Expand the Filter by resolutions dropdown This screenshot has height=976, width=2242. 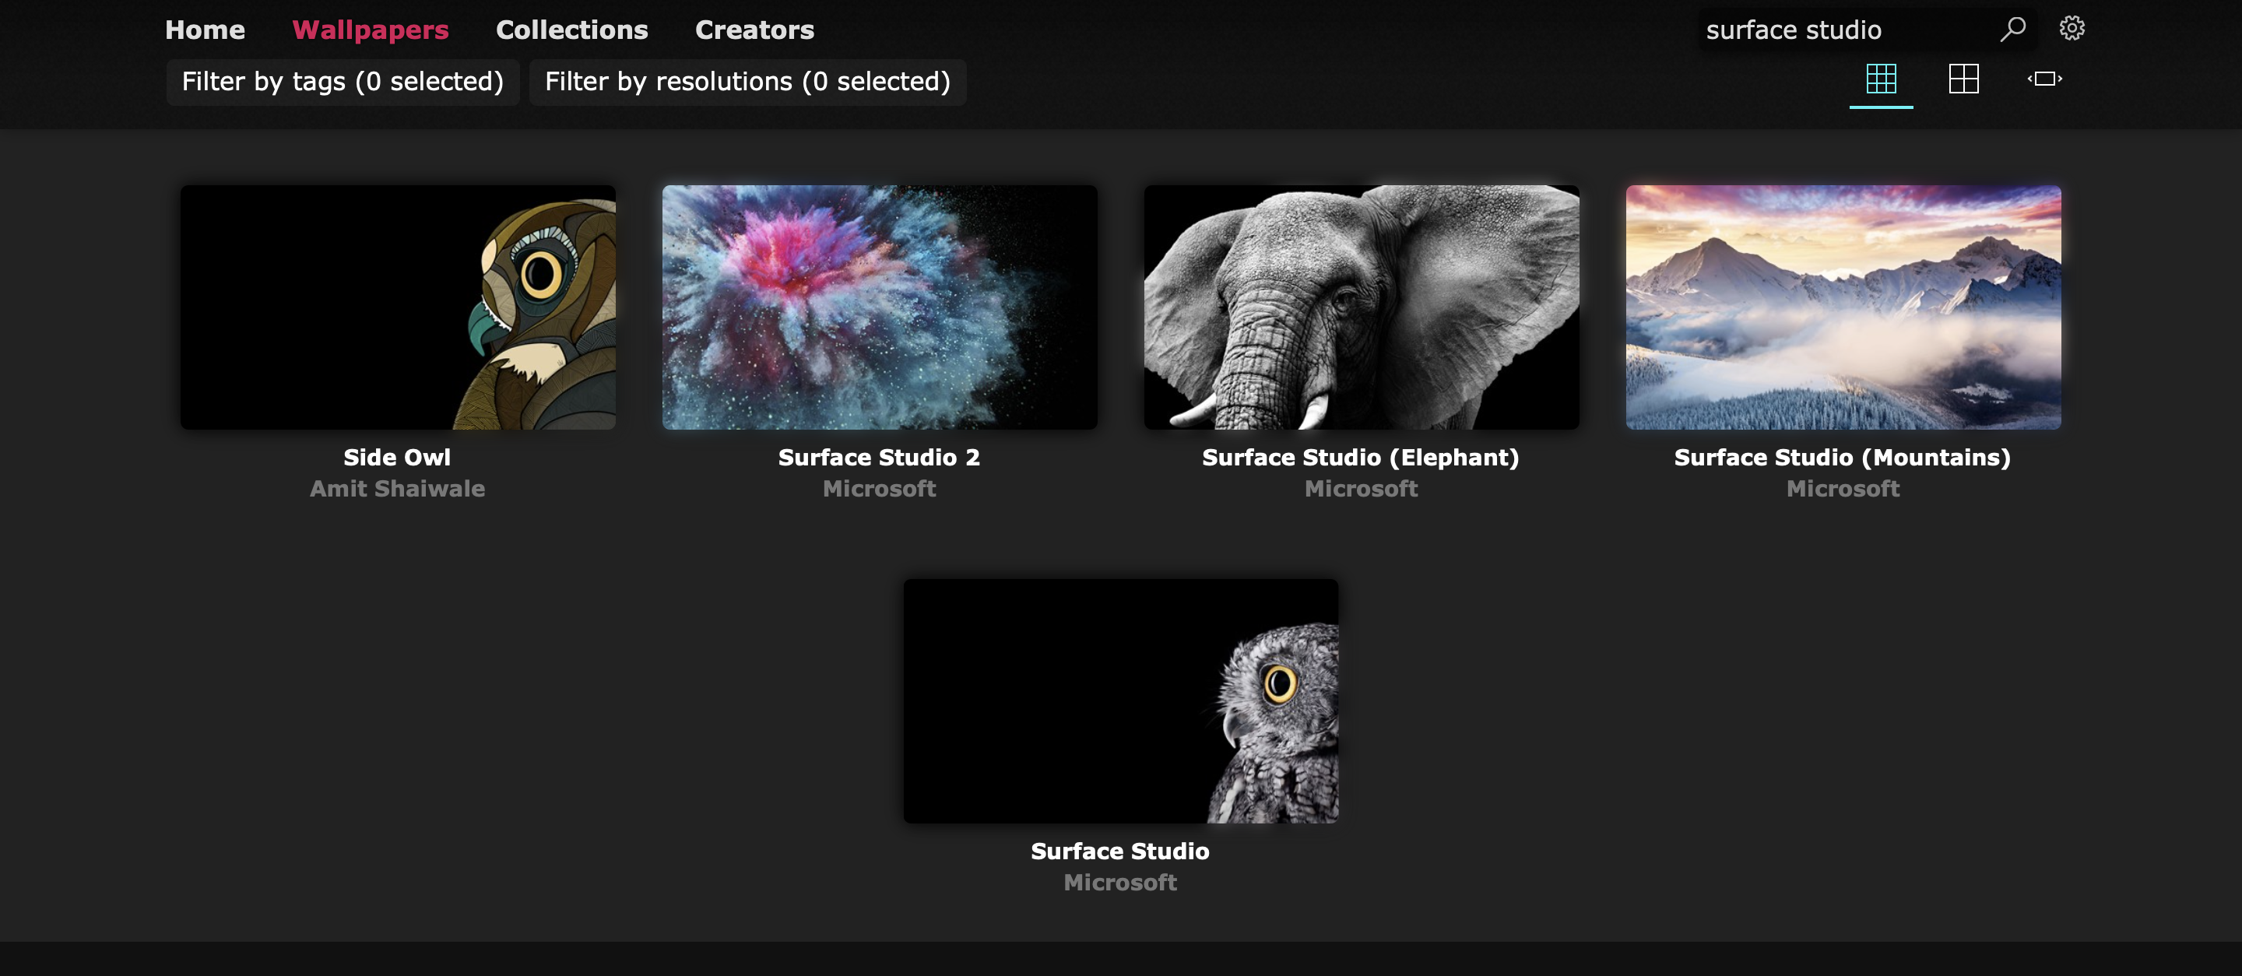coord(747,82)
